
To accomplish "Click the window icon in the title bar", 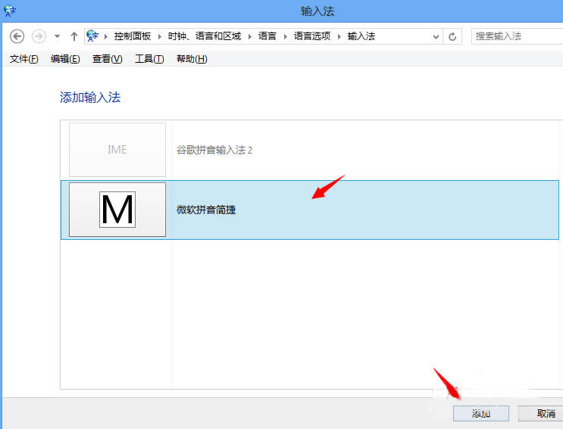I will (10, 11).
